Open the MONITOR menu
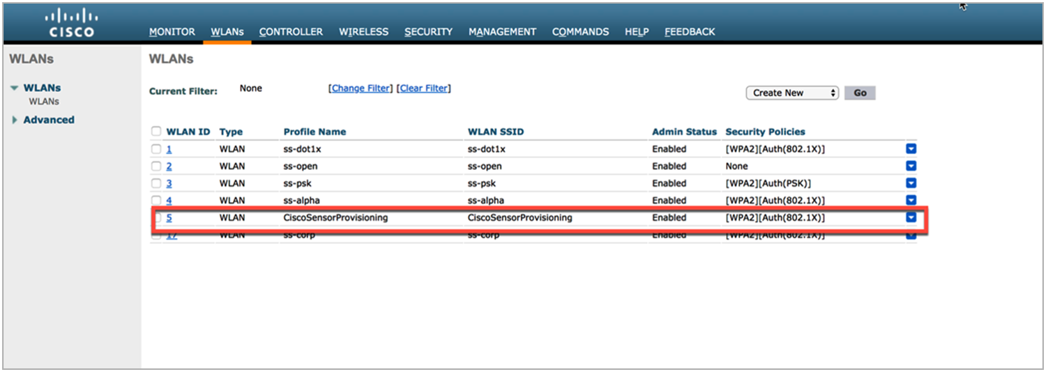The height and width of the screenshot is (372, 1046). click(x=172, y=32)
